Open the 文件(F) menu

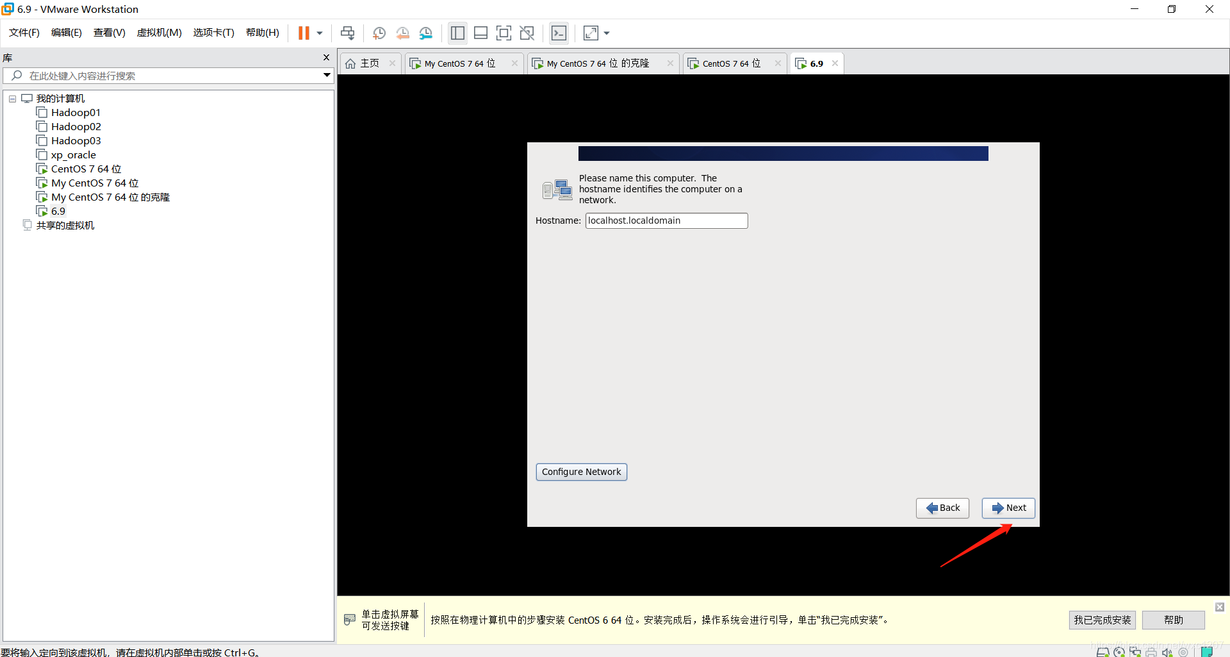24,33
